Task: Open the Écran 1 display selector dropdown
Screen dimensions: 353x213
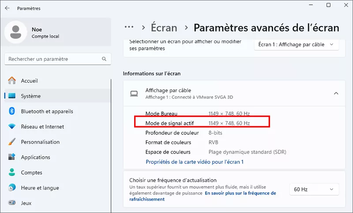Action: (x=296, y=45)
